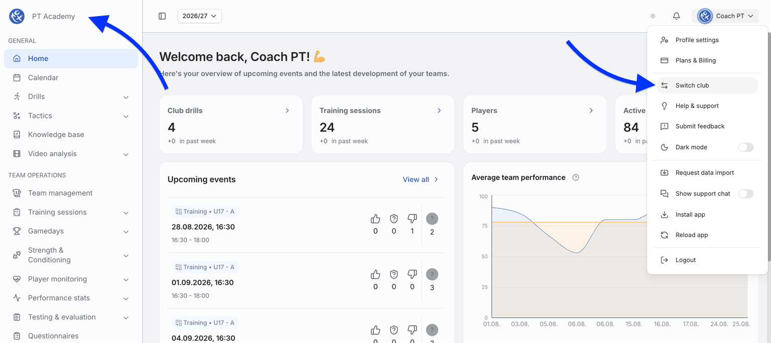Click the Training sessions clipboard icon
Viewport: 771px width, 343px height.
17,212
